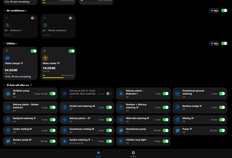Viewport: 232px width, 158px height.
Task: Disable Pump 7F auto-off toggle
Action: (x=222, y=130)
